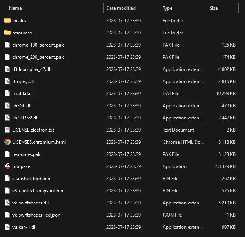Image resolution: width=245 pixels, height=237 pixels.
Task: Click the 5,210 KB size of vk_swiftshader.dll
Action: 227,203
